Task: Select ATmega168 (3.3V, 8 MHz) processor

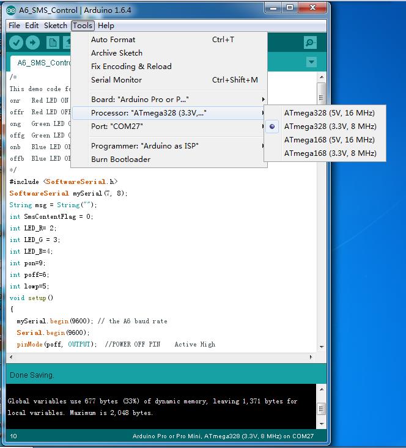Action: click(x=330, y=153)
